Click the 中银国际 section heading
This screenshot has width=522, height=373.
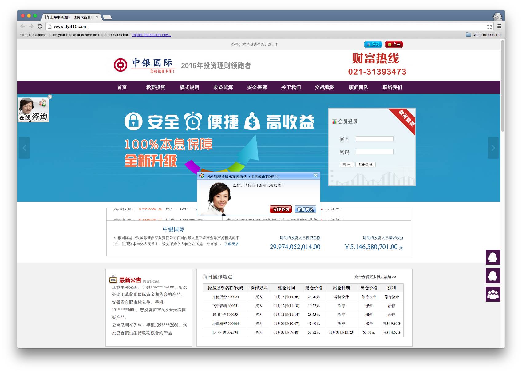(174, 229)
